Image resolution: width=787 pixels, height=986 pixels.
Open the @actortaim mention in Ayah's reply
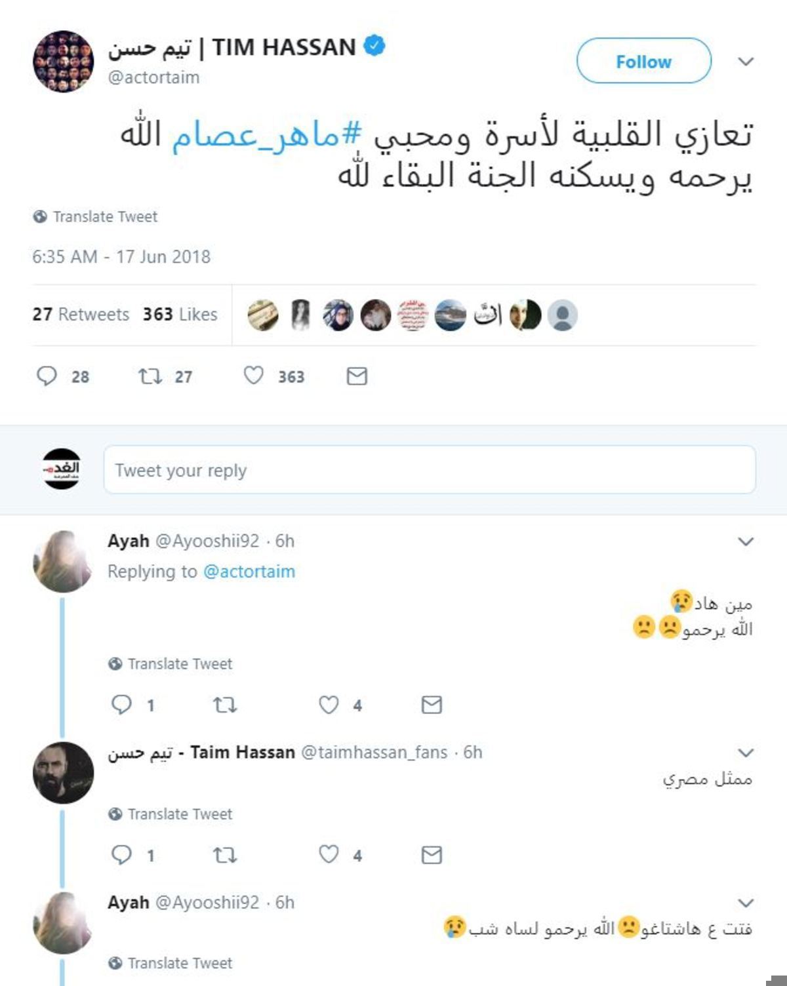pos(249,571)
